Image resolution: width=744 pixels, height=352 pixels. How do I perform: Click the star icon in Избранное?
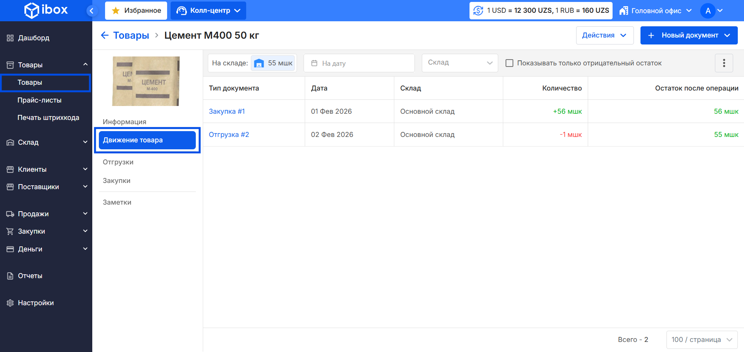tap(116, 11)
